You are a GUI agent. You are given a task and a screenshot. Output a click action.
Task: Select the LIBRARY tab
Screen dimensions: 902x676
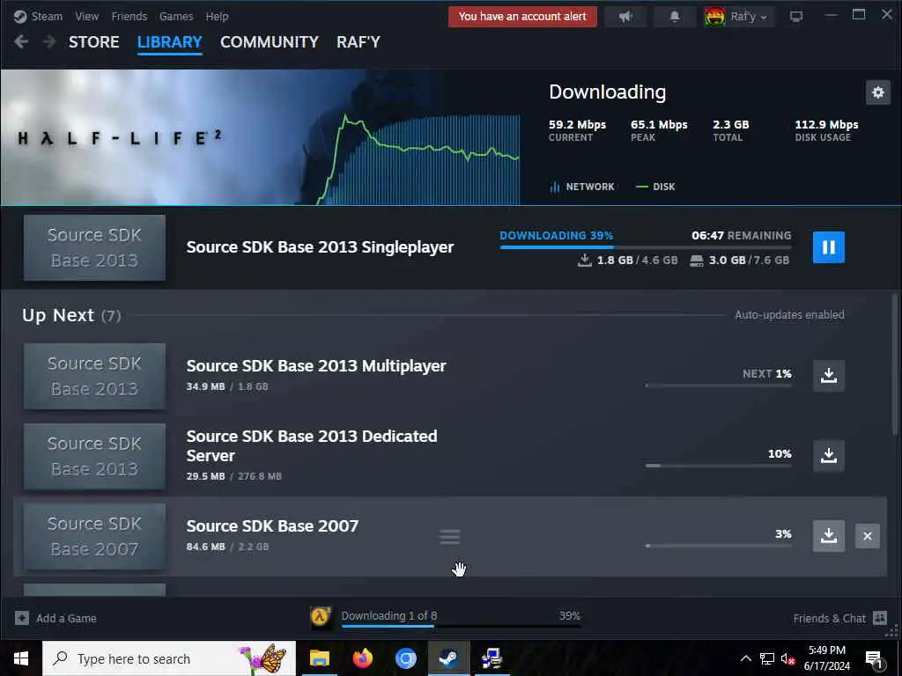coord(170,42)
